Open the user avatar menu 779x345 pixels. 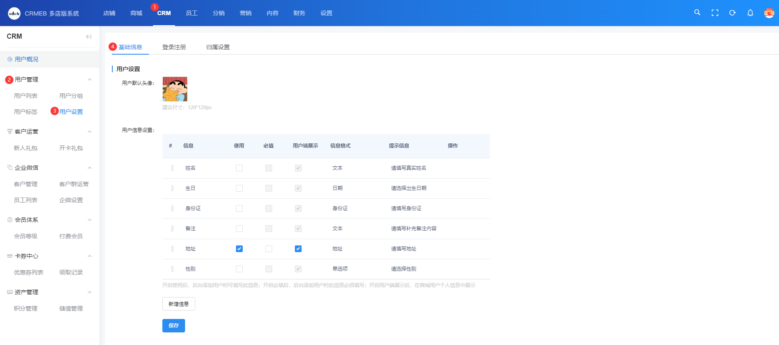769,13
